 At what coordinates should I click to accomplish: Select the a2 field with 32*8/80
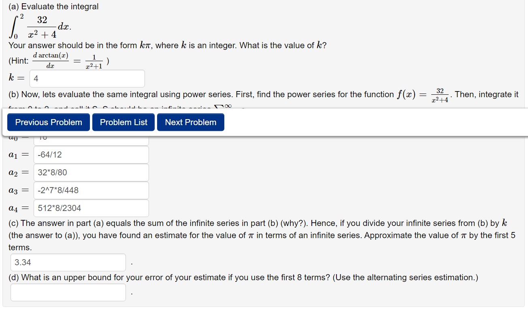91,172
